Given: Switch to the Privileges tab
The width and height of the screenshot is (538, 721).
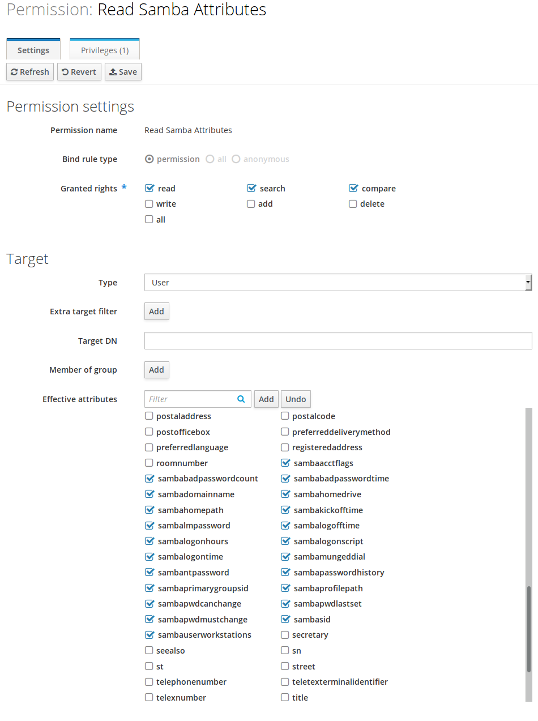Looking at the screenshot, I should [104, 50].
